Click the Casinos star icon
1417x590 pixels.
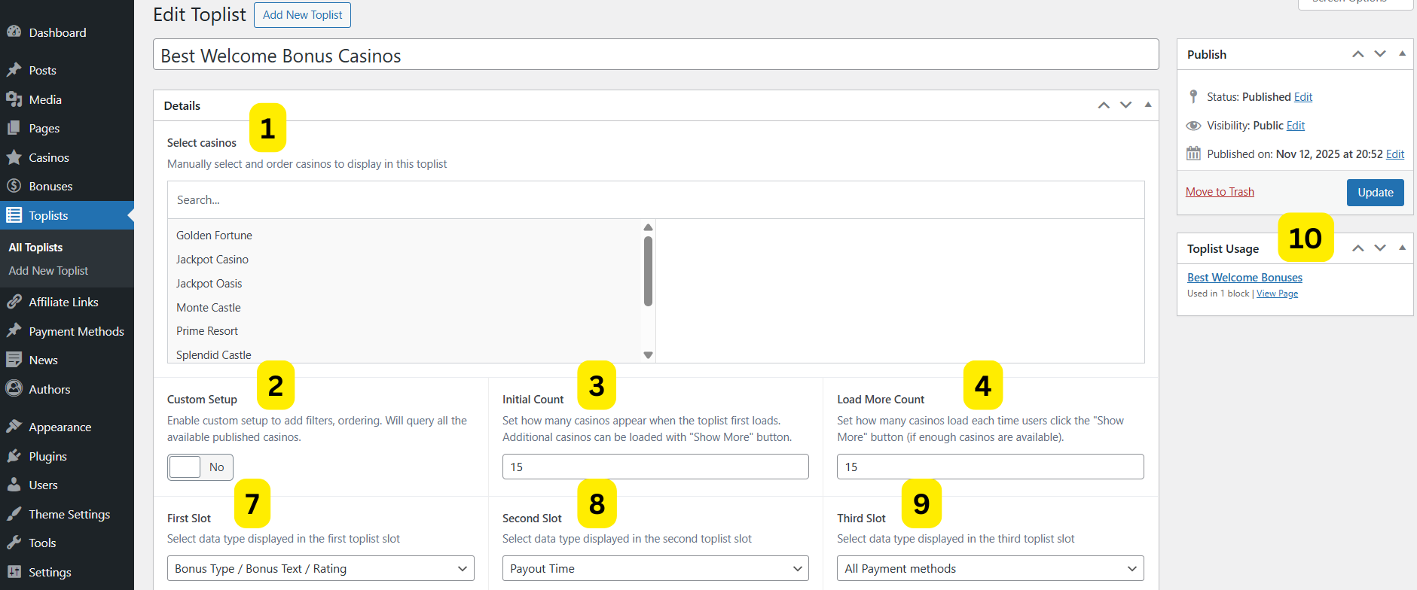[14, 157]
